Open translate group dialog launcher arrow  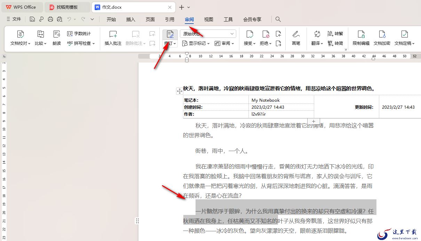345,50
